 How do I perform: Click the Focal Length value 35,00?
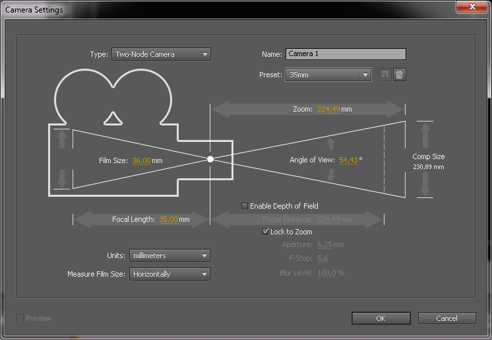pyautogui.click(x=168, y=219)
